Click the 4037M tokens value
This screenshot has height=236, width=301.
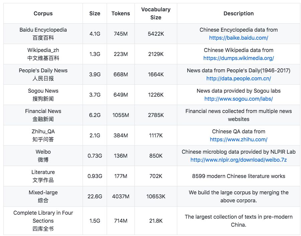point(121,196)
